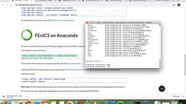Open Notes from the Dock

coord(53,102)
